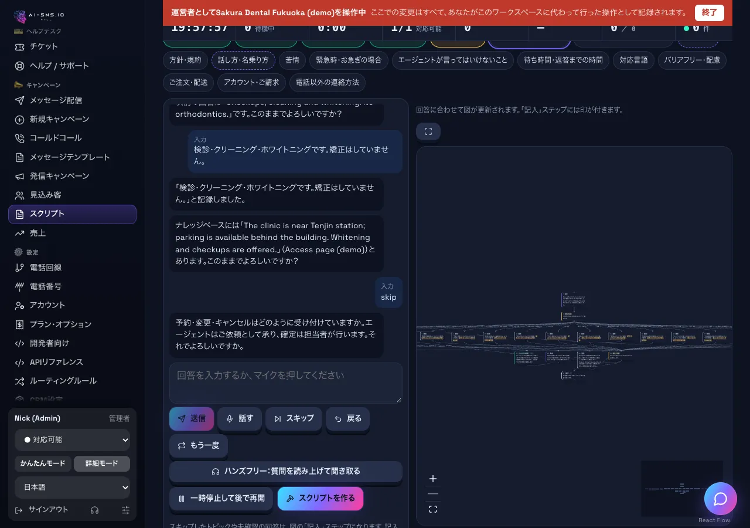The width and height of the screenshot is (750, 528).
Task: Select the ご注文・配送 topic chip
Action: [x=189, y=83]
